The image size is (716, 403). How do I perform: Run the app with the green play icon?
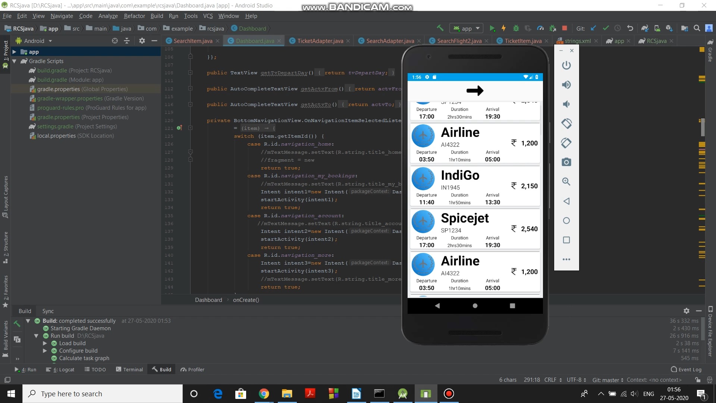point(492,28)
